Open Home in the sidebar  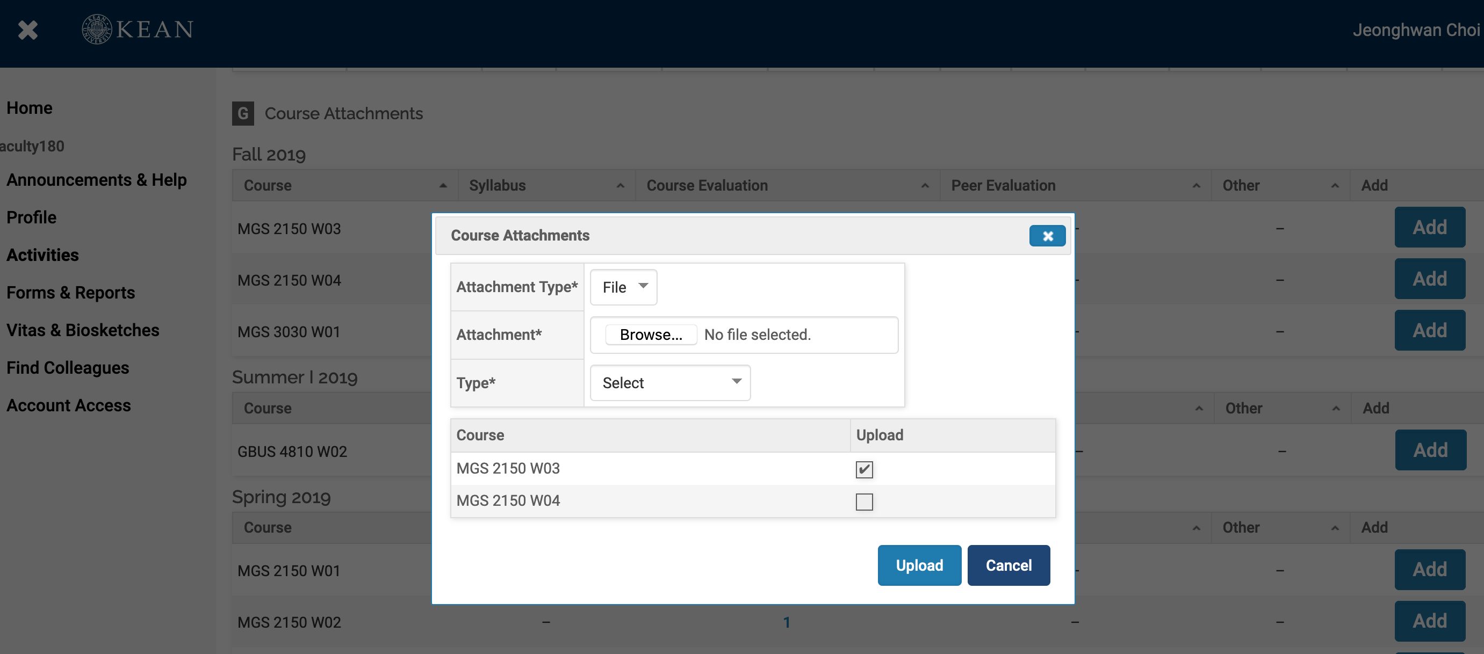click(30, 107)
